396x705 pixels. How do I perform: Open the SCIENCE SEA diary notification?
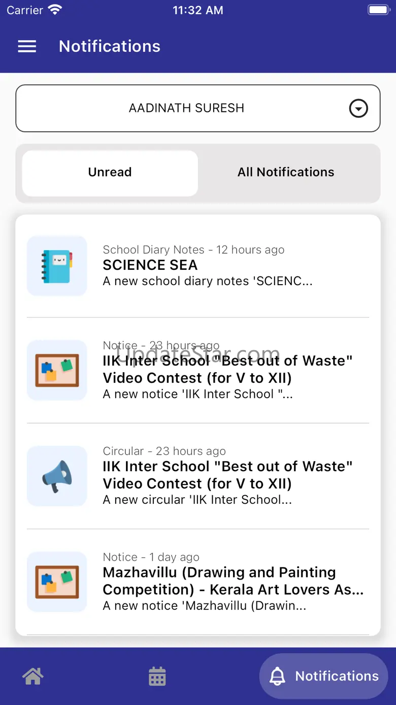[x=198, y=266]
